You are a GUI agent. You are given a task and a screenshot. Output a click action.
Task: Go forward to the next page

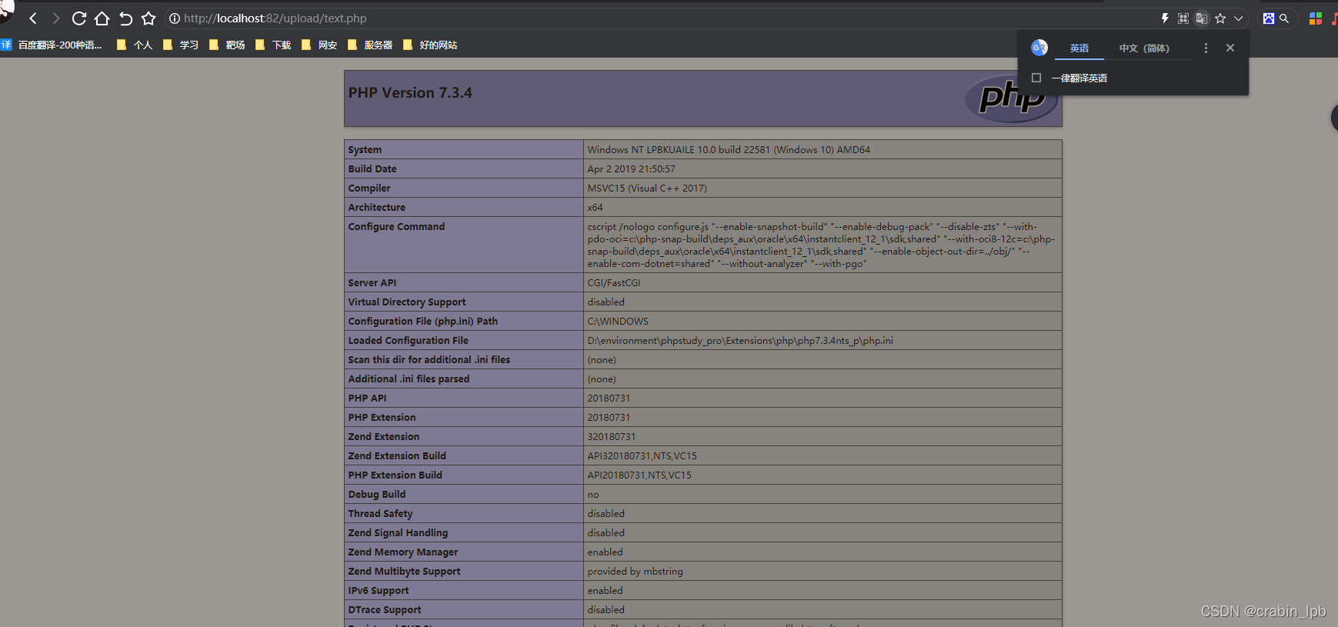coord(55,18)
